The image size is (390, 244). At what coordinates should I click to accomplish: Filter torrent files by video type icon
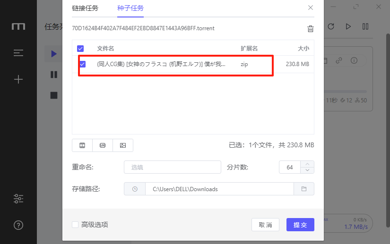[x=82, y=145]
